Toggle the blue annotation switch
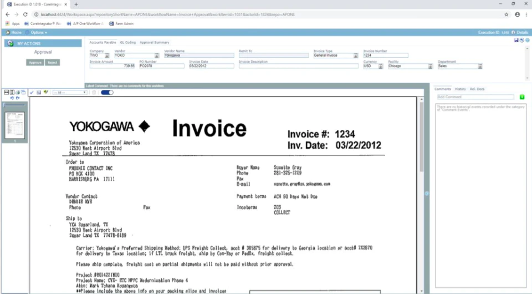The height and width of the screenshot is (294, 532). 107,92
